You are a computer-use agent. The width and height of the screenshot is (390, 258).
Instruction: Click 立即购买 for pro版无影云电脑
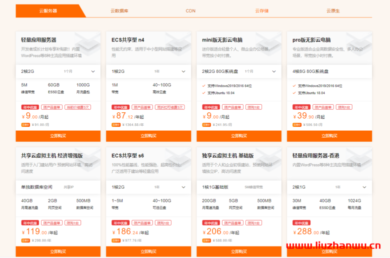tap(329, 136)
